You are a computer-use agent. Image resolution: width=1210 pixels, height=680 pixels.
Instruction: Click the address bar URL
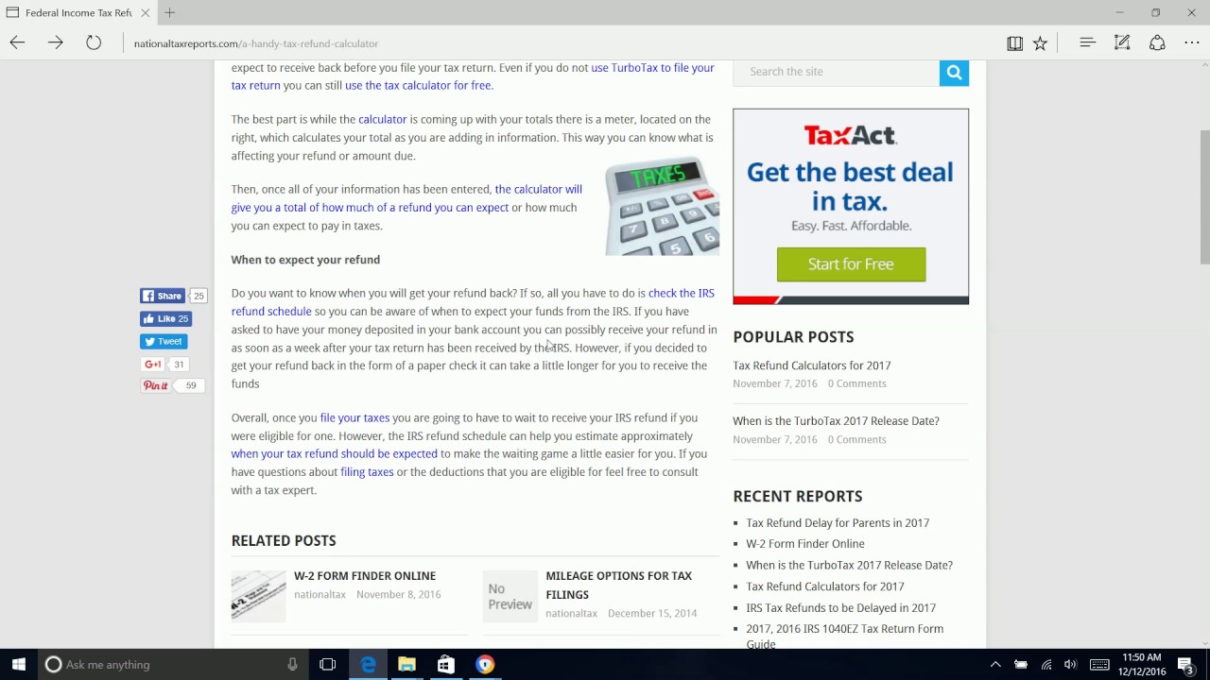click(x=256, y=43)
